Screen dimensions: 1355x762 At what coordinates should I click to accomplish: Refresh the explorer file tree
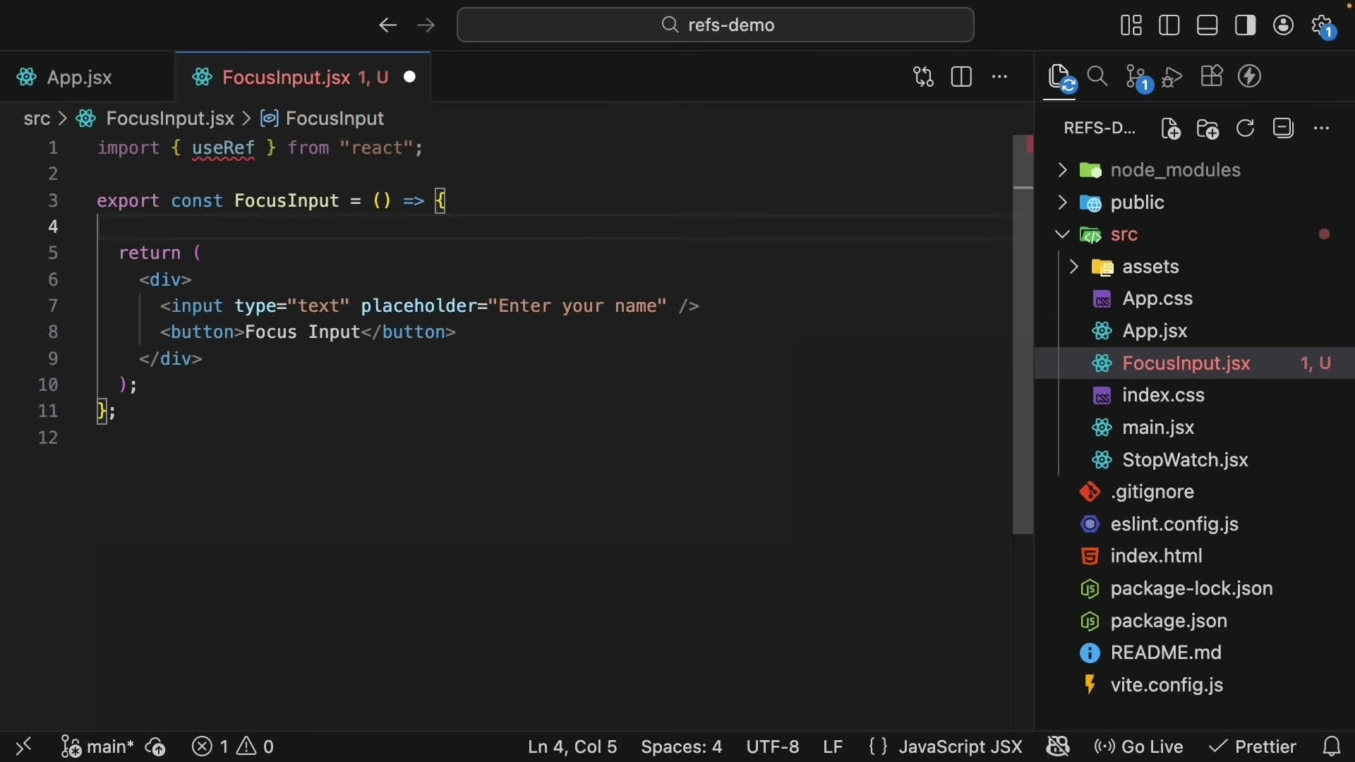point(1246,128)
